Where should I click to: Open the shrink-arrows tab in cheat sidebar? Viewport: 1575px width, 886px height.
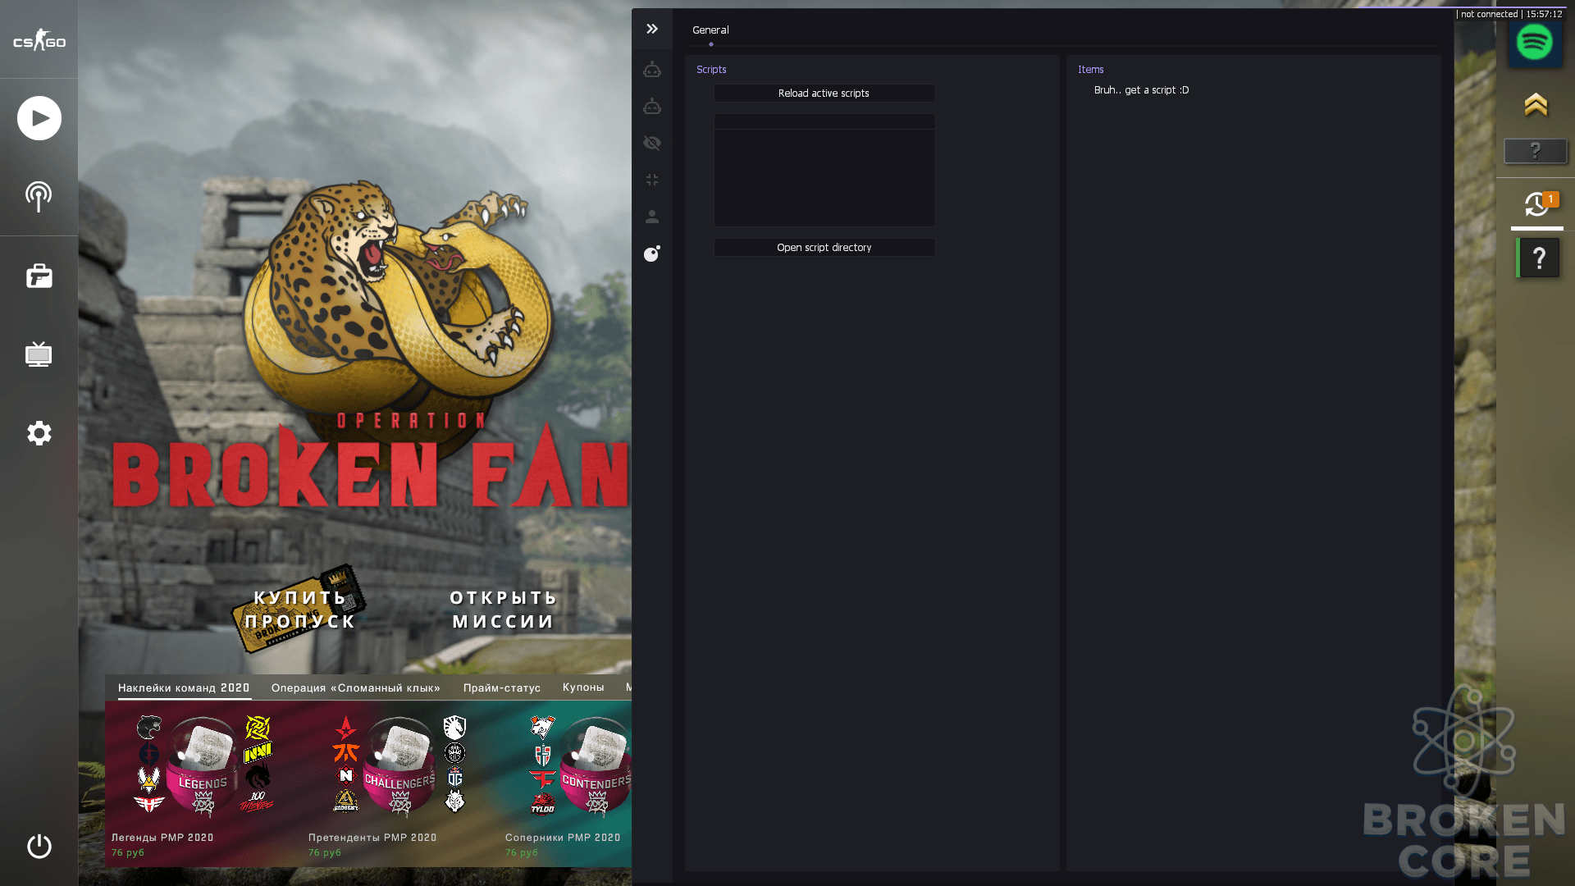click(652, 180)
